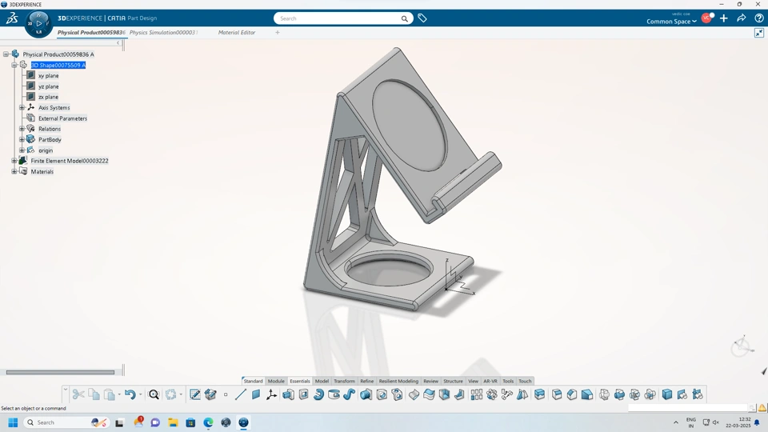Select the Shell tool icon
The height and width of the screenshot is (432, 768).
pos(444,394)
